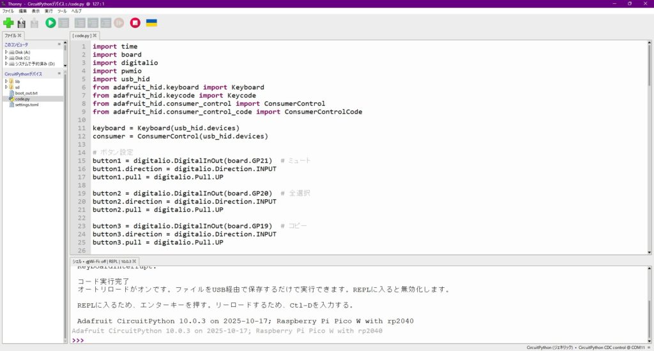This screenshot has width=654, height=351.
Task: Expand the Disk (A:) tree node
Action: coord(6,52)
